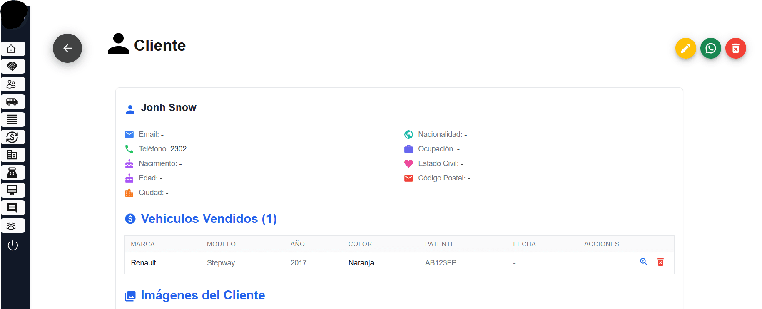
Task: Edit client with the yellow pencil button
Action: pyautogui.click(x=685, y=49)
